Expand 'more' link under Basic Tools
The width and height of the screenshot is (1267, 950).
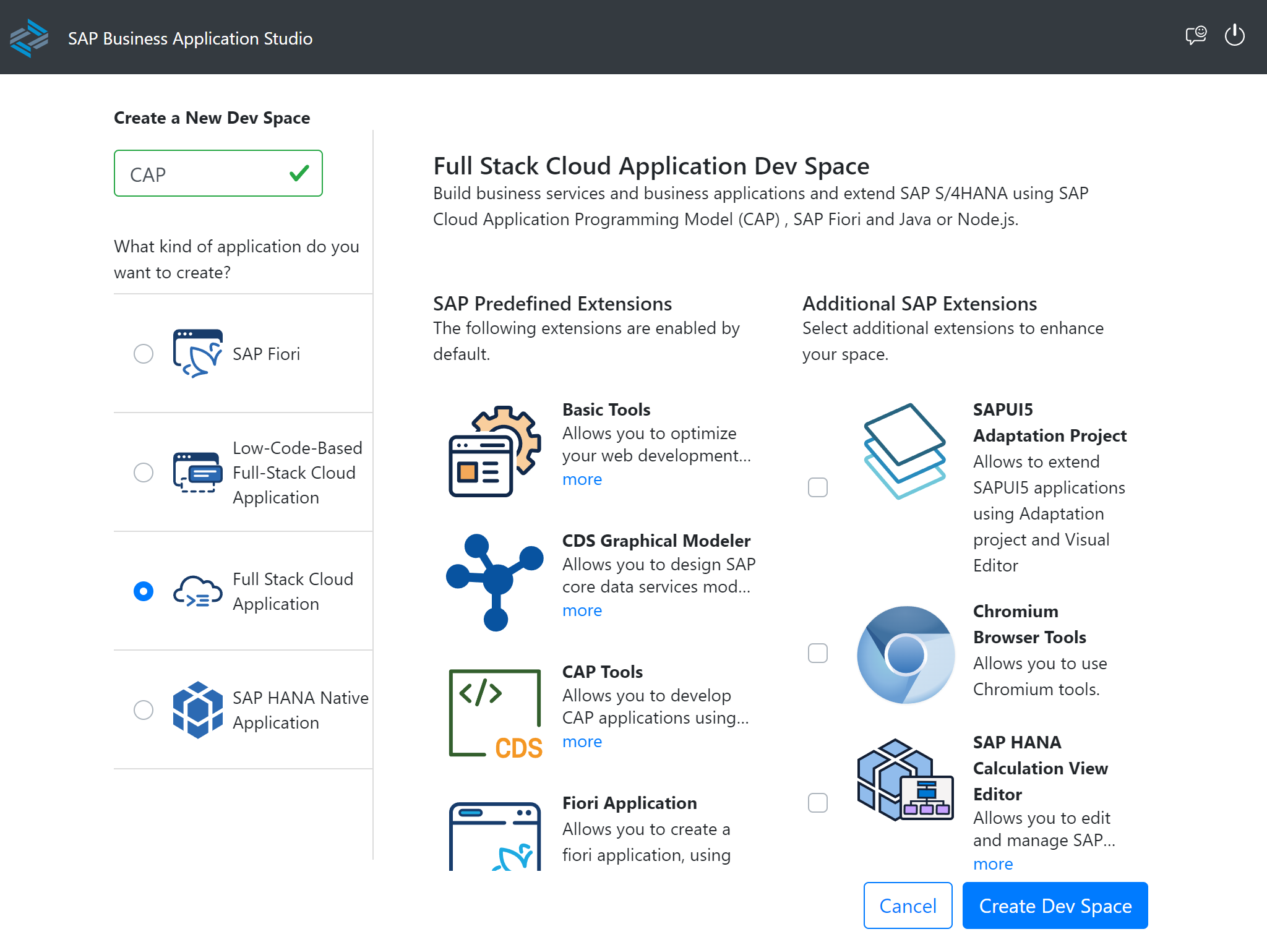tap(582, 479)
